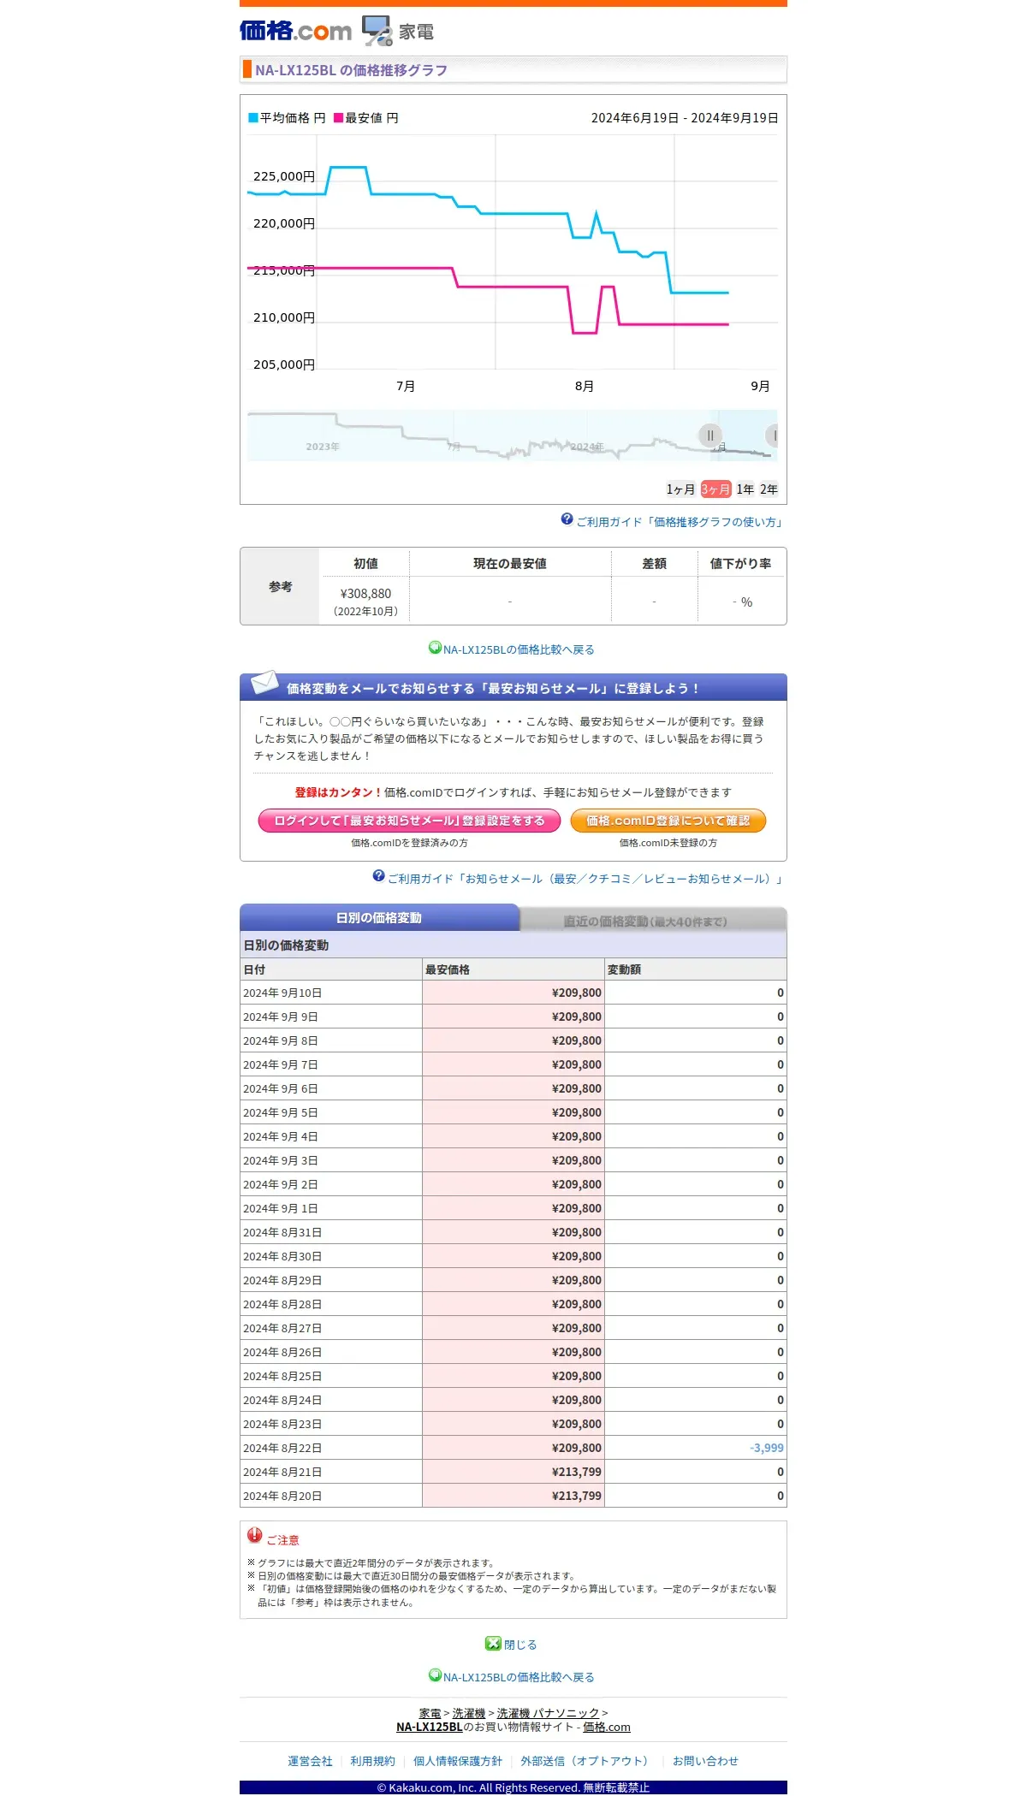Image resolution: width=1027 pixels, height=1796 pixels.
Task: Select the 2年 period
Action: [769, 489]
